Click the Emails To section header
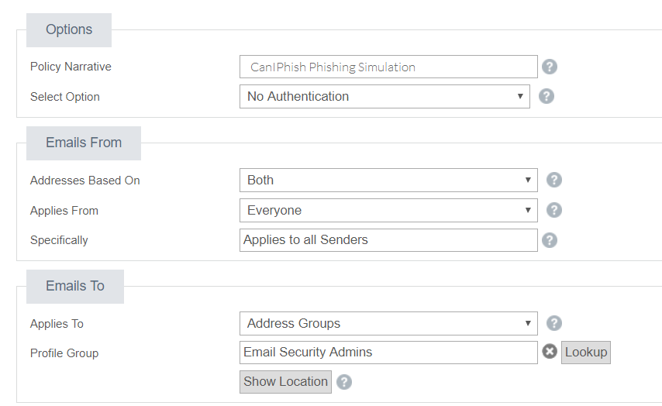Screen dimensions: 662x406 tap(75, 286)
